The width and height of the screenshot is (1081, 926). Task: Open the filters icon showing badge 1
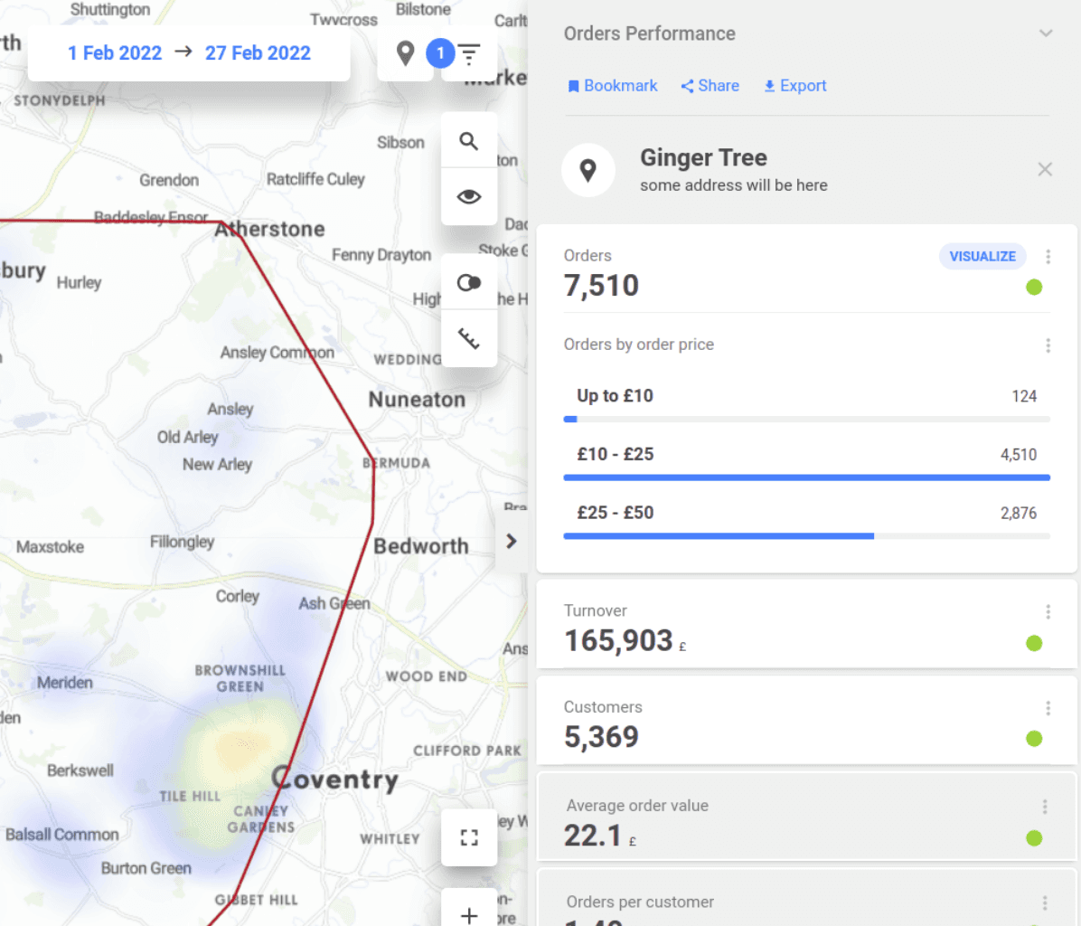click(468, 53)
